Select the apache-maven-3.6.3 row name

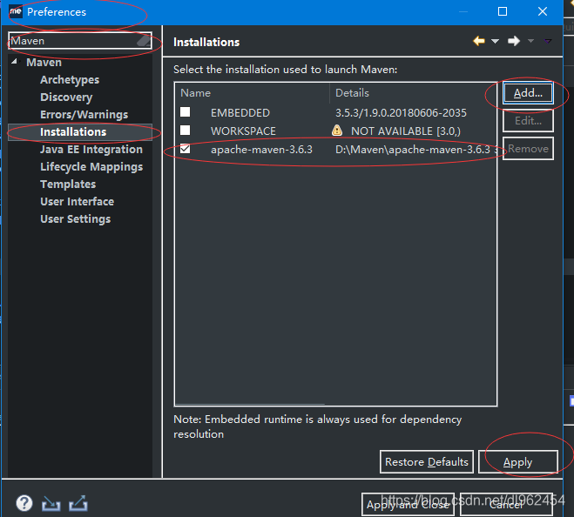click(x=261, y=150)
